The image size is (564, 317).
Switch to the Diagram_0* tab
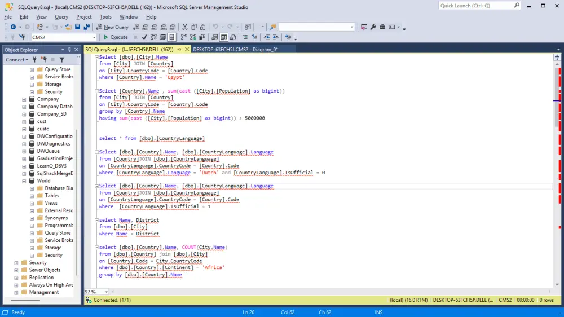[235, 50]
